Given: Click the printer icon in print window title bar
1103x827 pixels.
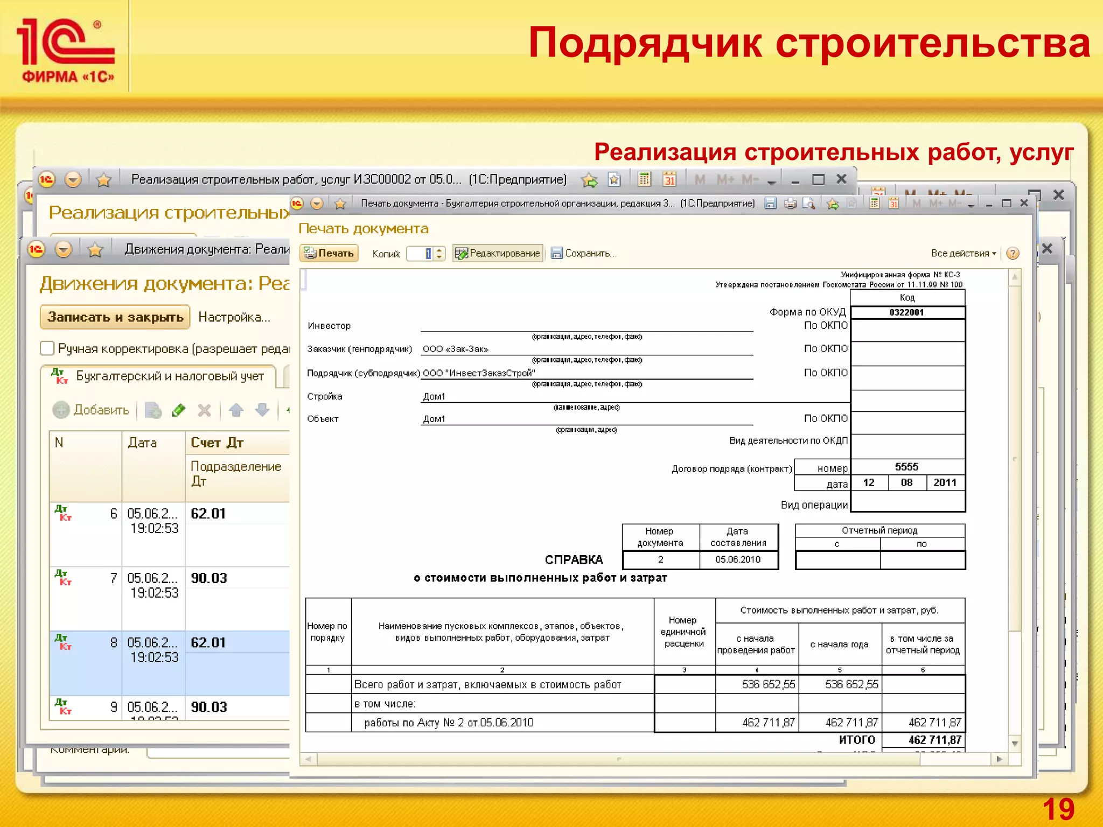Looking at the screenshot, I should click(x=790, y=204).
